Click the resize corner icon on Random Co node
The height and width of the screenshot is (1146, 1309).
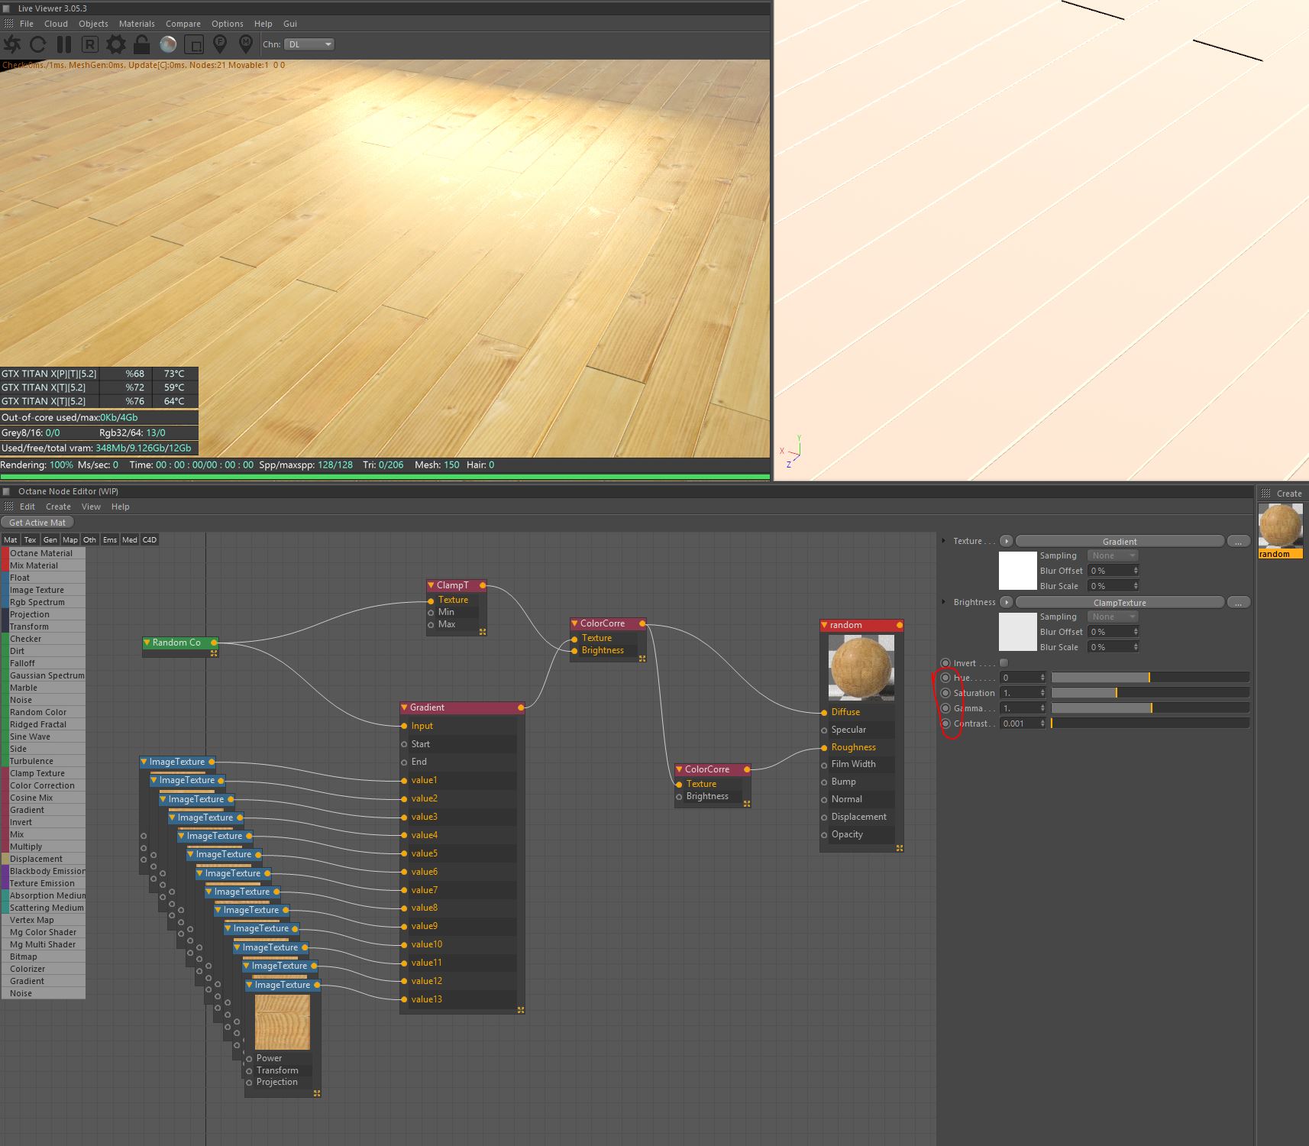pos(214,653)
